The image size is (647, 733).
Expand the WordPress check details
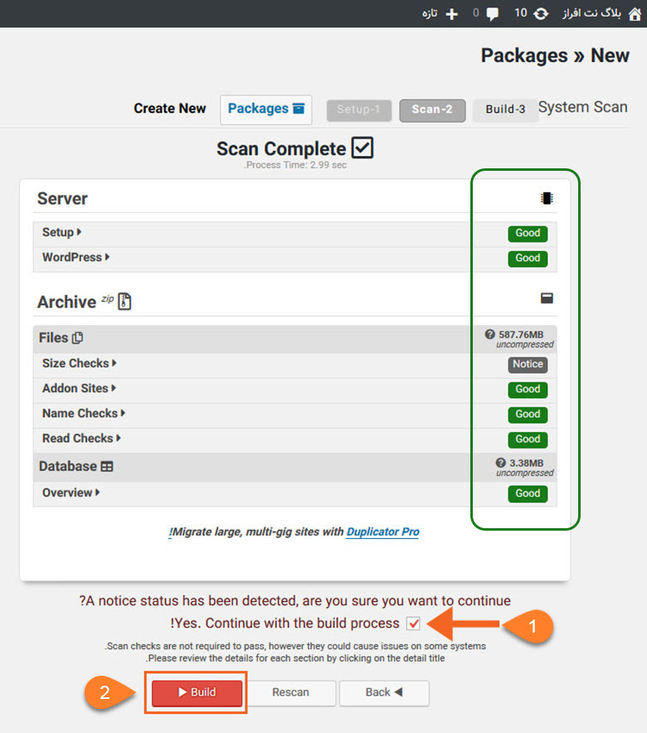point(75,257)
